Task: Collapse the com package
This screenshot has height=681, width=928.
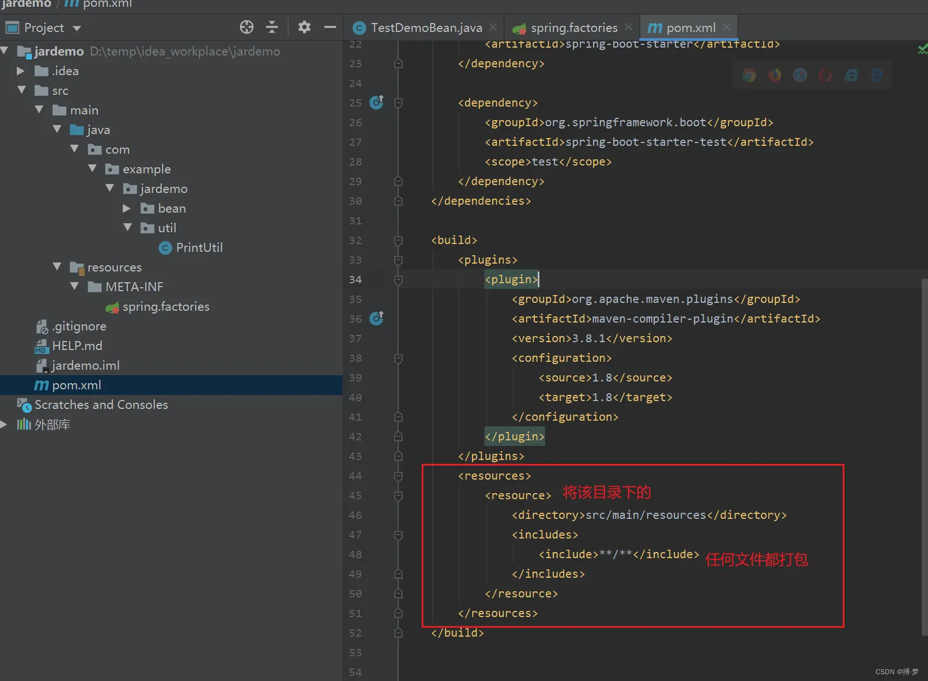Action: [x=75, y=149]
